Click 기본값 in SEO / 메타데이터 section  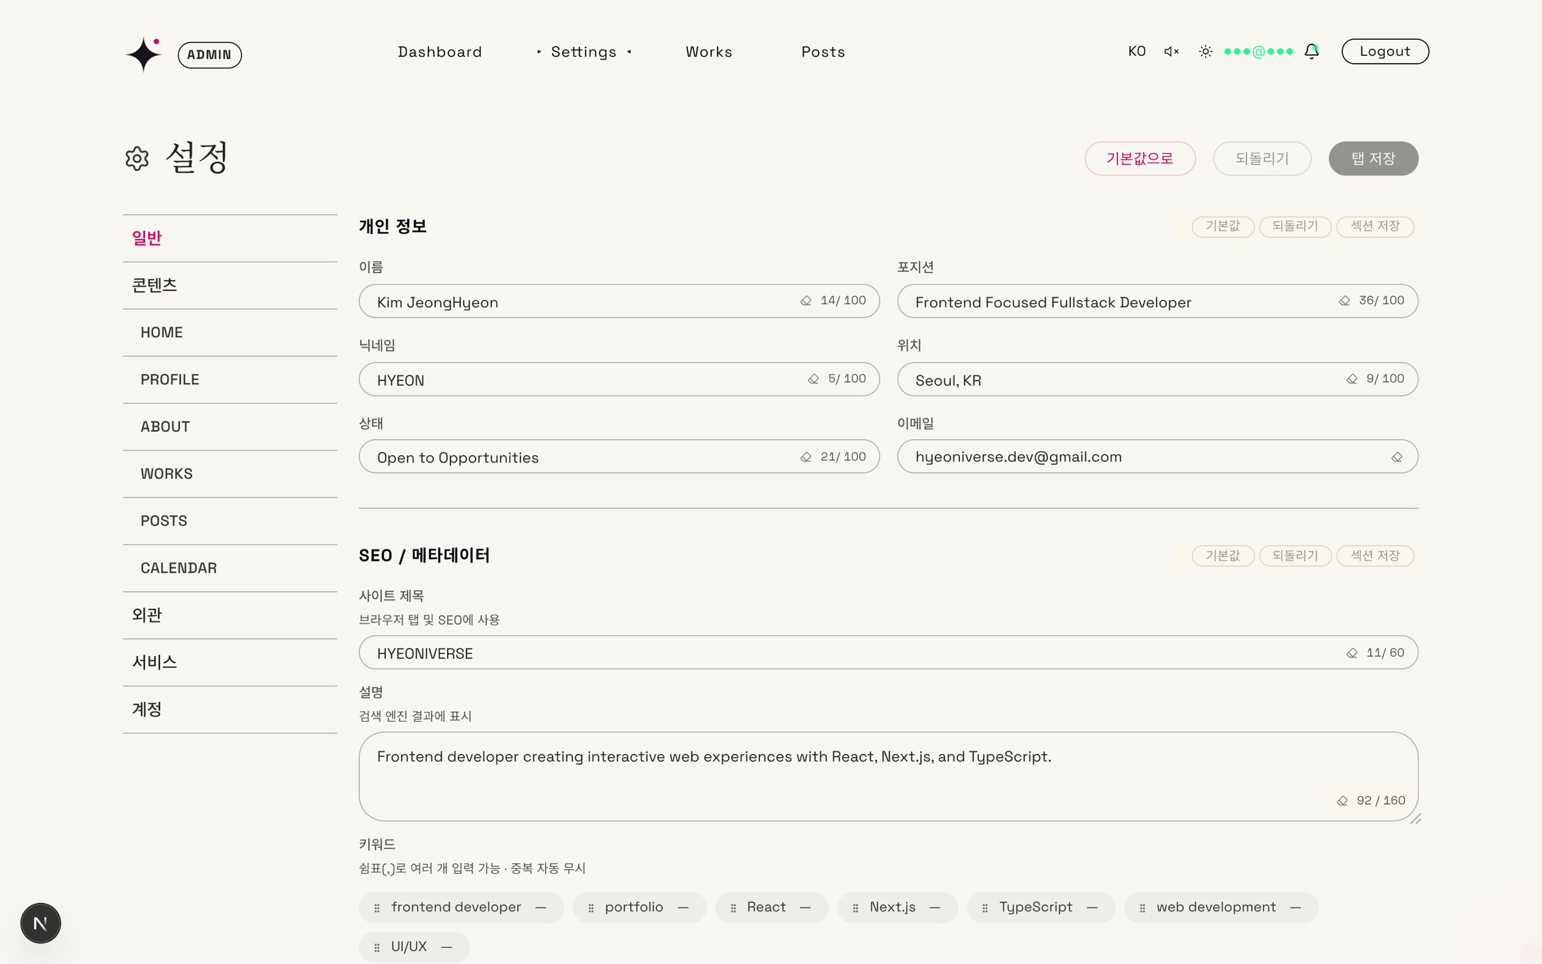(x=1223, y=555)
